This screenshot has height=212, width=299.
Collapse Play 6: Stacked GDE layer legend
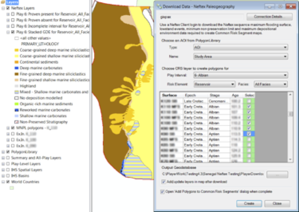pos(8,32)
